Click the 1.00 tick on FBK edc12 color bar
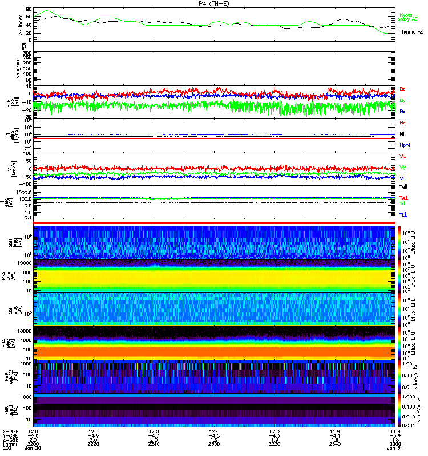Image resolution: width=428 pixels, height=456 pixels. click(x=407, y=364)
